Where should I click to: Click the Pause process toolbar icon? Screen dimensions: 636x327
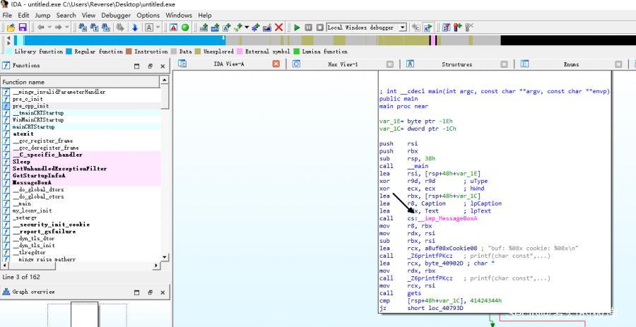309,28
